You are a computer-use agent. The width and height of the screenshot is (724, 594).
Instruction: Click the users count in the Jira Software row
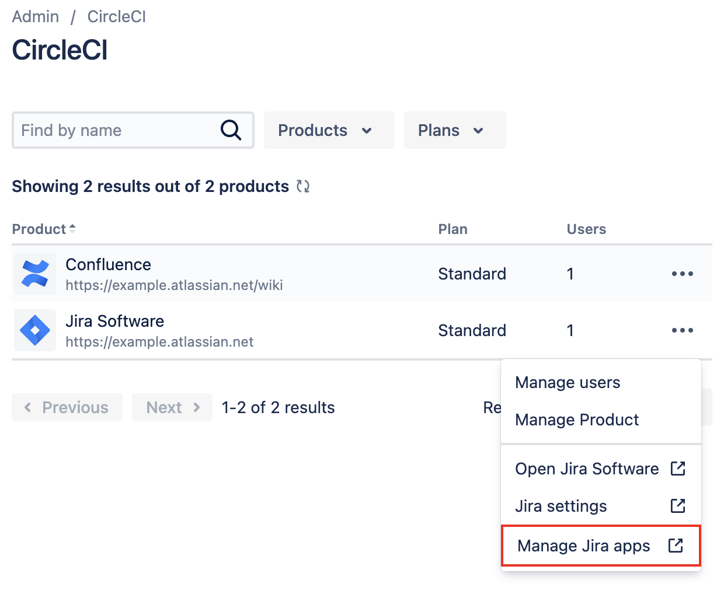click(x=570, y=330)
